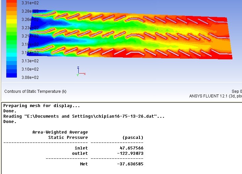Click the Preparing mesh for display line
This screenshot has height=174, width=242.
point(42,106)
